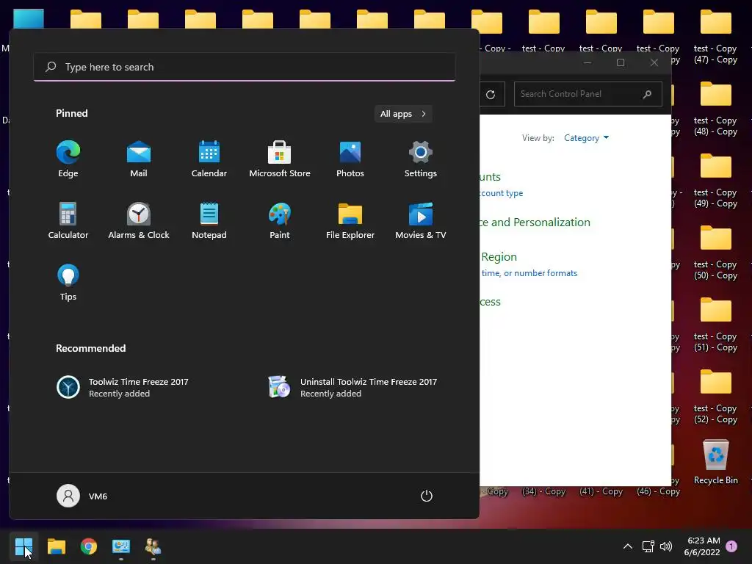This screenshot has width=752, height=564.
Task: Show hidden system tray icons
Action: pyautogui.click(x=627, y=546)
